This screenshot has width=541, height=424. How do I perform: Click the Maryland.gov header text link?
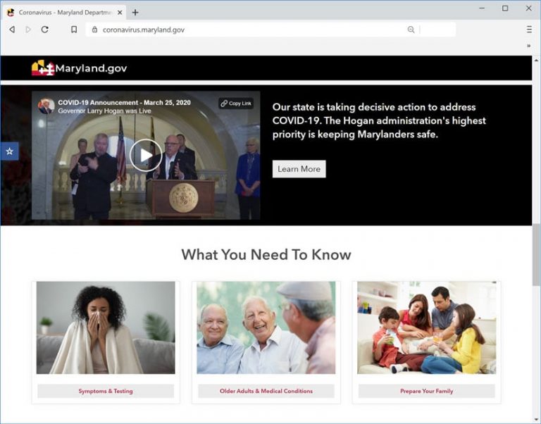pos(91,68)
